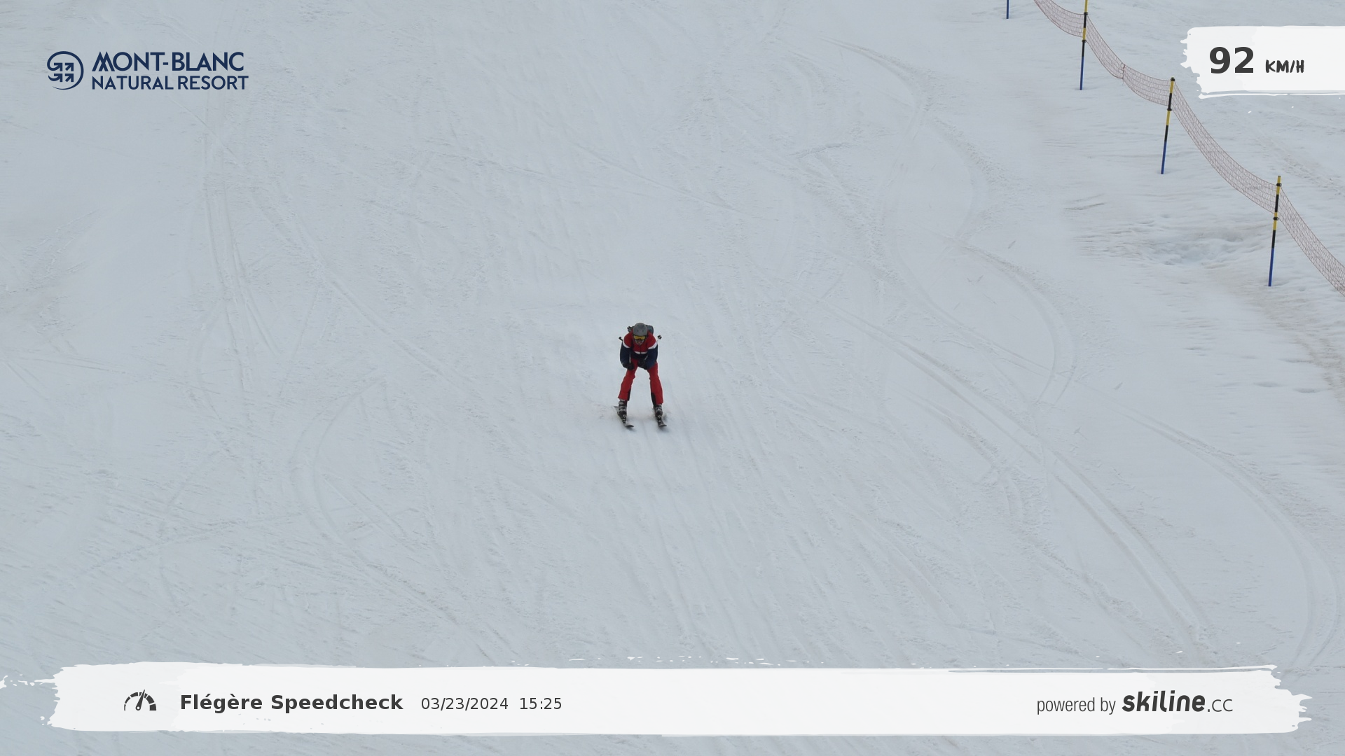
Task: Click the MONT-BLANC title text
Action: coord(168,62)
